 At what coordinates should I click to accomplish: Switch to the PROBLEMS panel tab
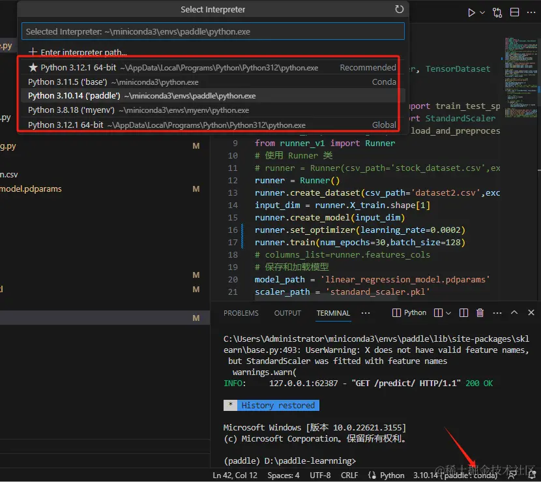[241, 313]
